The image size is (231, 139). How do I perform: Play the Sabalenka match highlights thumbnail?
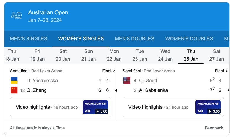[x=208, y=107]
